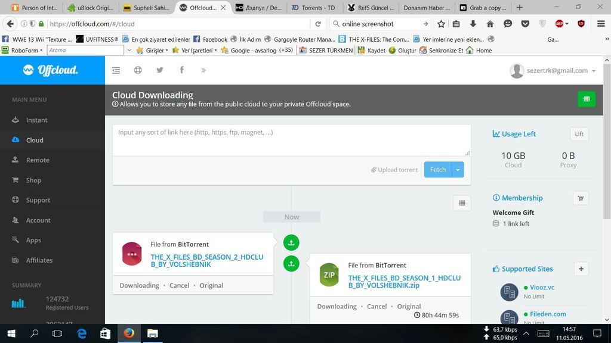The width and height of the screenshot is (611, 343).
Task: Open THE_X_FILES_BD_SEASON_1 zip file link
Action: coord(404,282)
